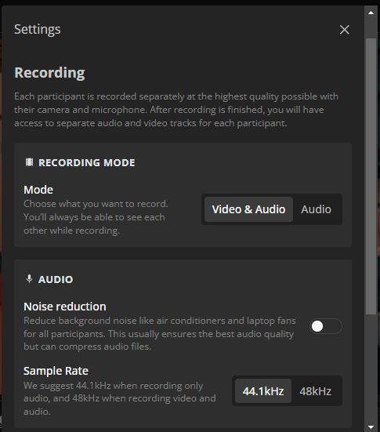Image resolution: width=380 pixels, height=432 pixels.
Task: Click the Noise reduction label
Action: (x=65, y=307)
